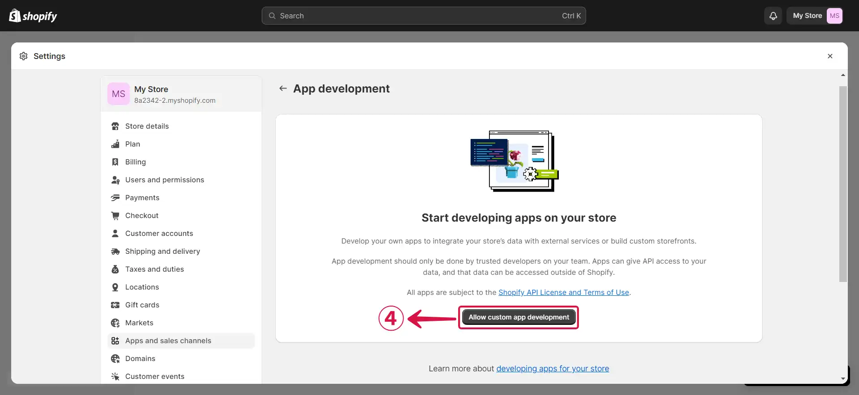Select Apps and sales channels
The image size is (859, 395).
point(181,340)
